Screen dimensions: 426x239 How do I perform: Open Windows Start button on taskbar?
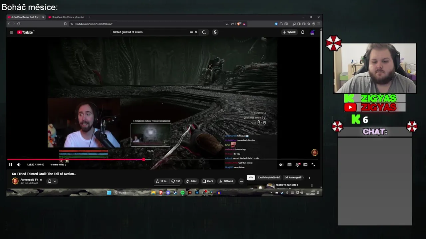tap(109, 193)
